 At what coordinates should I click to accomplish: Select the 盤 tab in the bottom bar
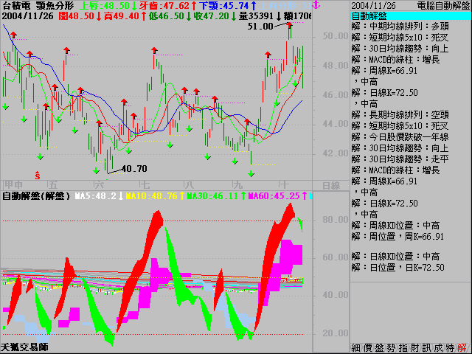click(379, 347)
